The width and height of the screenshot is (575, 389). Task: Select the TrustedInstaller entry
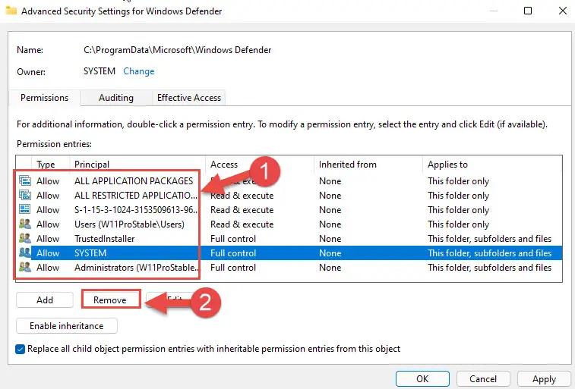105,239
